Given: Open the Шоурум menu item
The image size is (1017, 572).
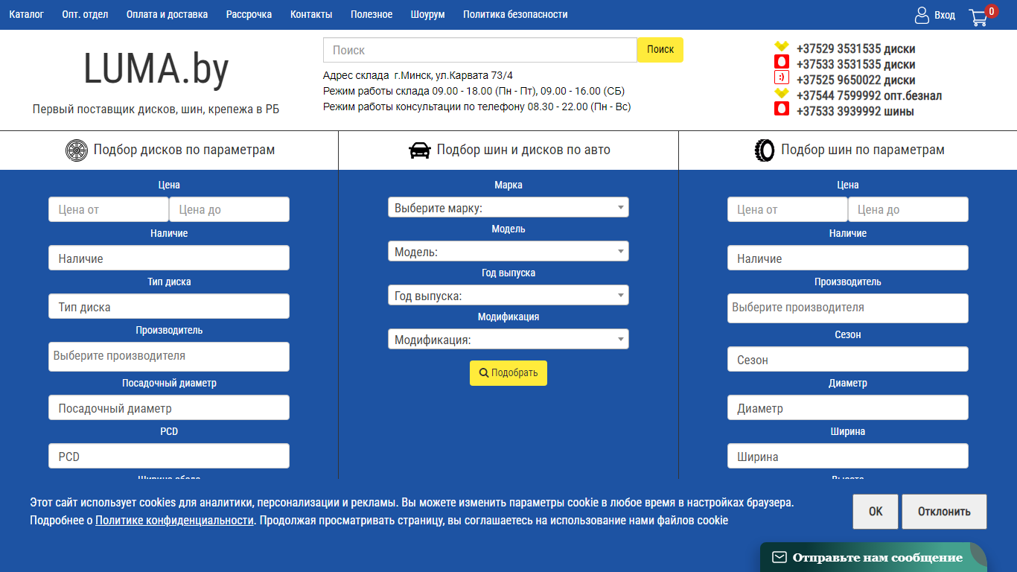Looking at the screenshot, I should point(428,14).
